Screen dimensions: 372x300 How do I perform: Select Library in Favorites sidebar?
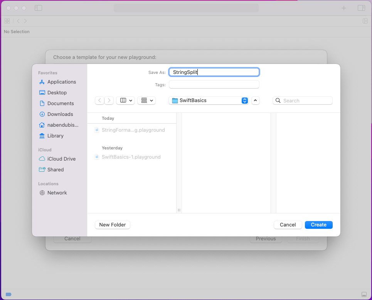click(55, 136)
